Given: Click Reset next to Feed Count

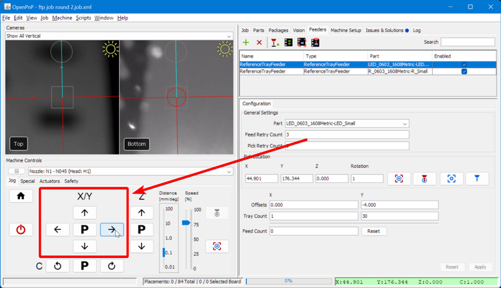Looking at the screenshot, I should [x=373, y=231].
